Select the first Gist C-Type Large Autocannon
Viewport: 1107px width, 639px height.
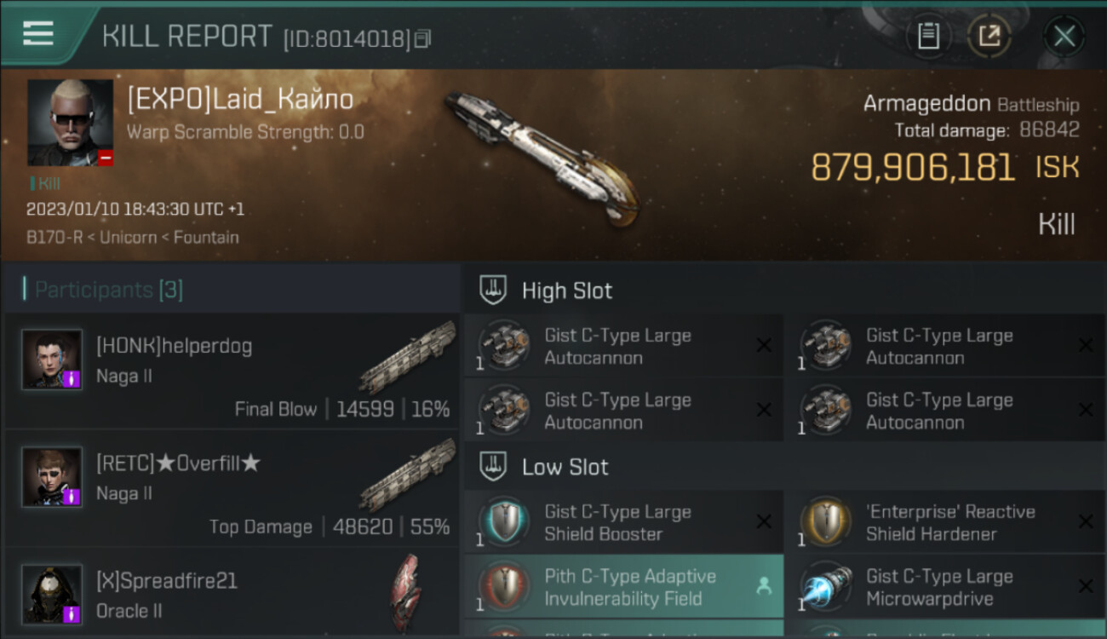[x=623, y=346]
